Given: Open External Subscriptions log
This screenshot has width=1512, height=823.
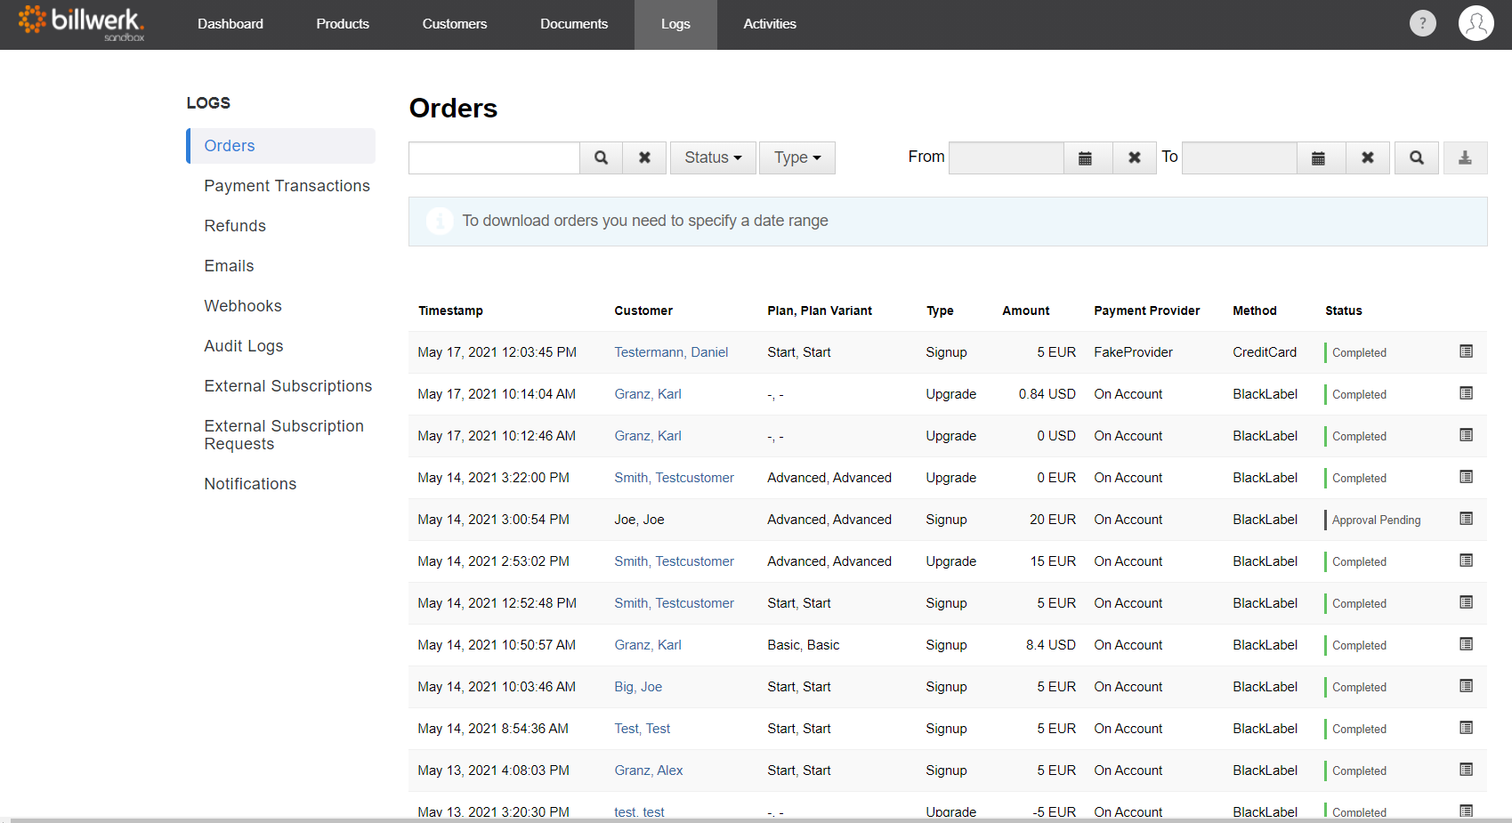Looking at the screenshot, I should (288, 386).
